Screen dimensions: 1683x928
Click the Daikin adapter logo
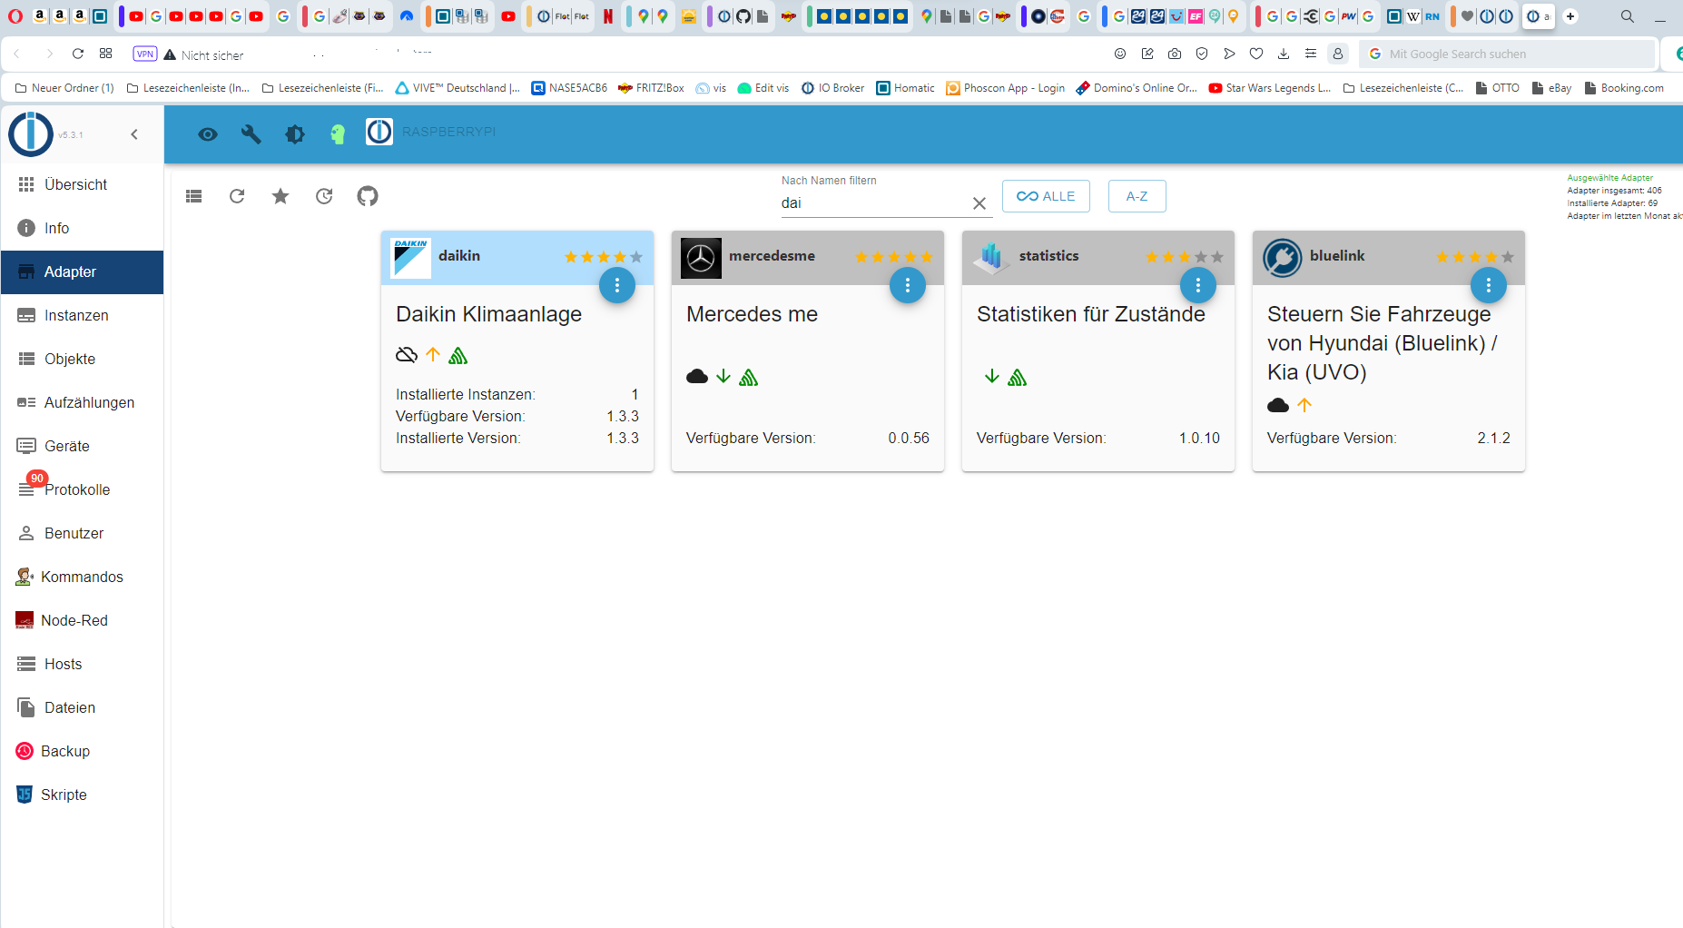point(410,258)
